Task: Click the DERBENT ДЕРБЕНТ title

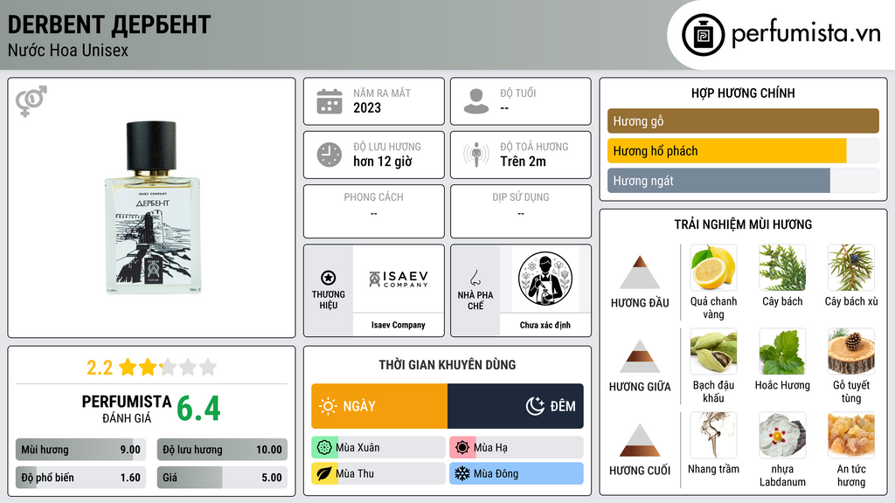Action: click(x=109, y=25)
